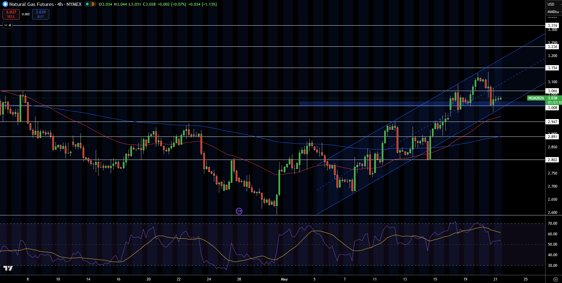Click the 25 date label on time axis
562x283 pixels.
[526, 279]
